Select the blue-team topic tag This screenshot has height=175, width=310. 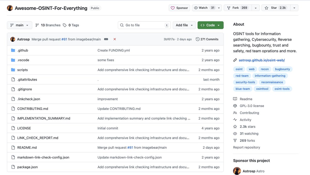coord(243,89)
